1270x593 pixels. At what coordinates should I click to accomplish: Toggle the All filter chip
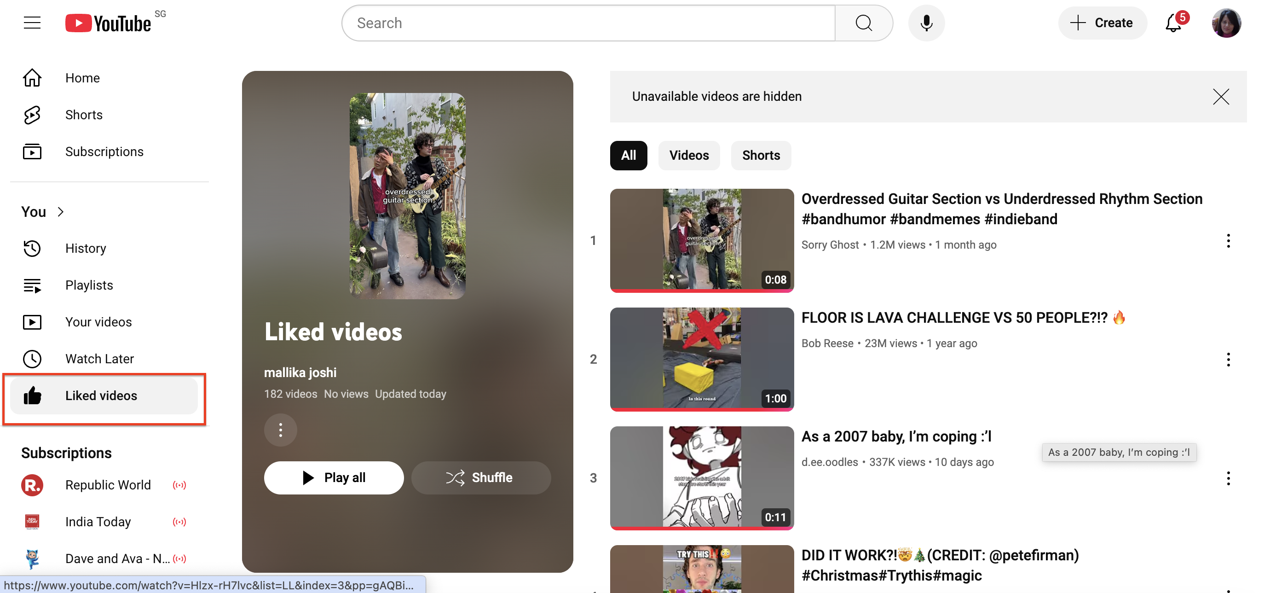(628, 156)
